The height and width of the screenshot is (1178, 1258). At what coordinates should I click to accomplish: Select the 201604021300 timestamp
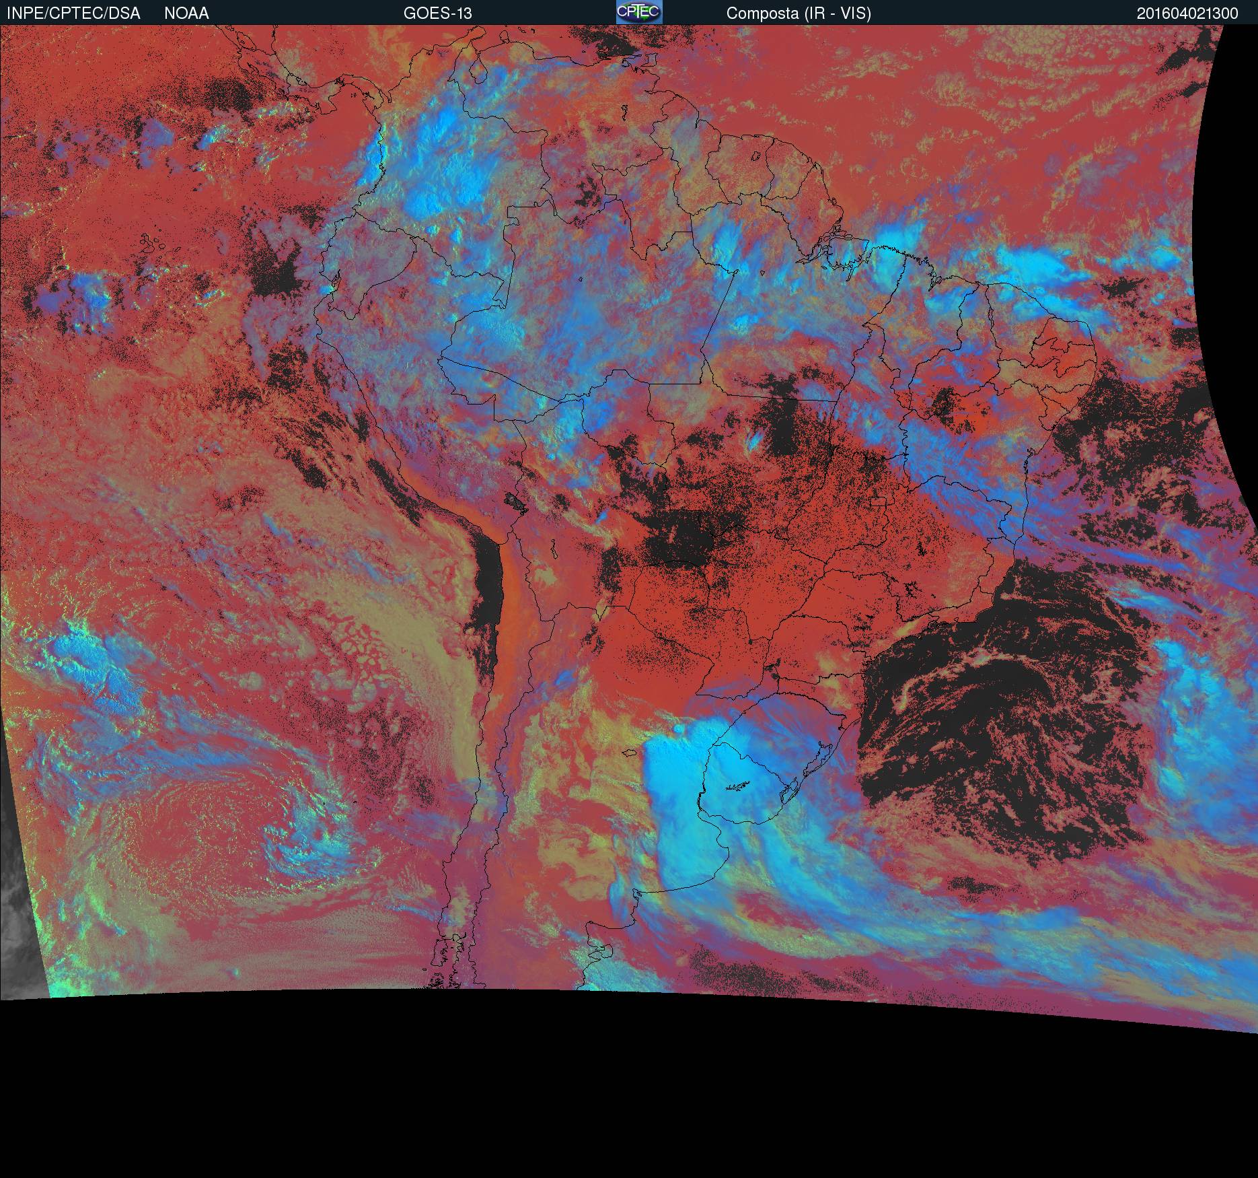coord(1187,13)
